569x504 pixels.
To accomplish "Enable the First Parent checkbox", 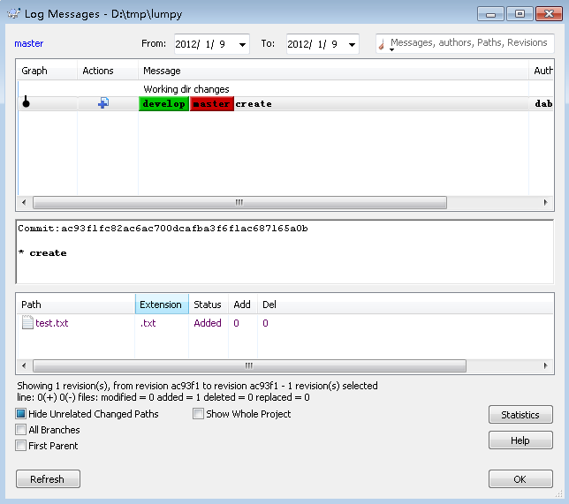I will tap(21, 446).
